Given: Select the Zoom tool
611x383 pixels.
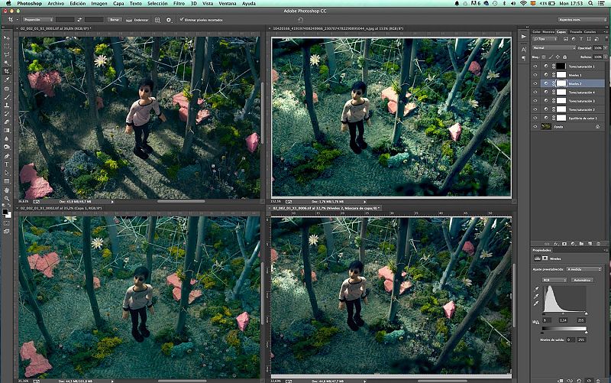Looking at the screenshot, I should (7, 198).
